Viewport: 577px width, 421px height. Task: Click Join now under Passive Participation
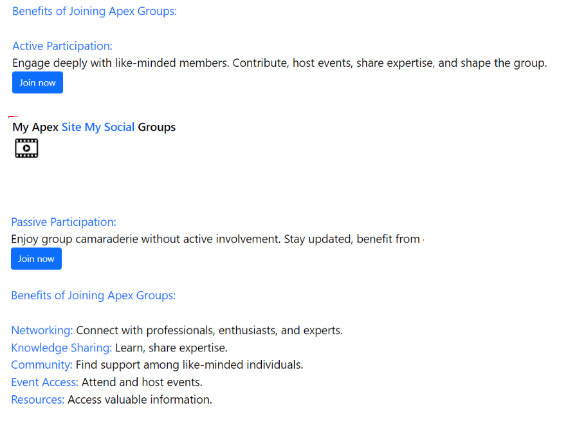pos(36,259)
